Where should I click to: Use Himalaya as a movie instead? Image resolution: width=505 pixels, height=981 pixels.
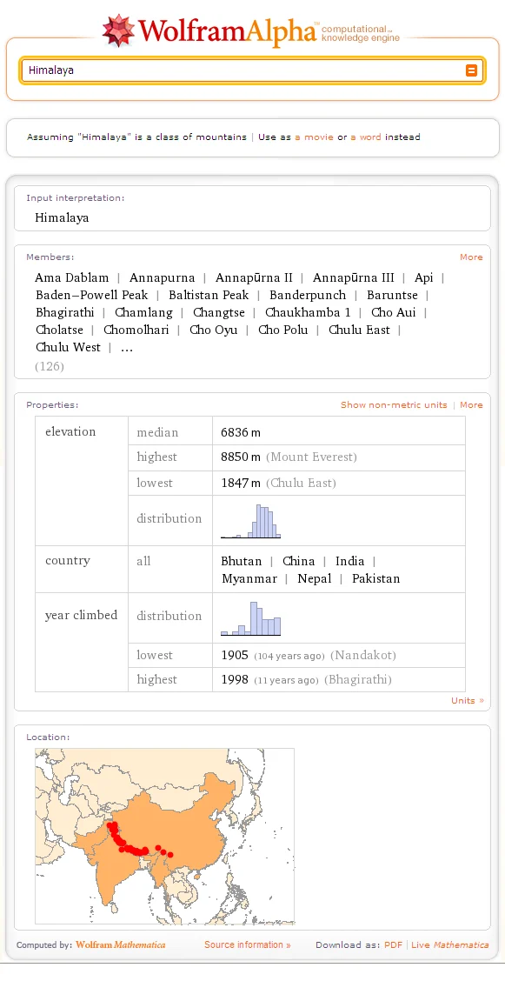314,137
